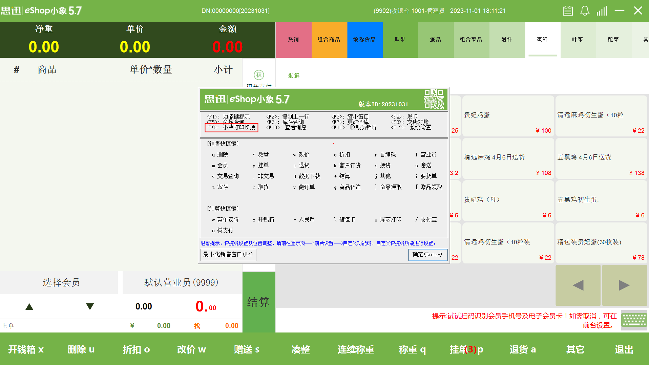Click 最小化销售窗口(F4) button
This screenshot has width=649, height=365.
click(228, 255)
